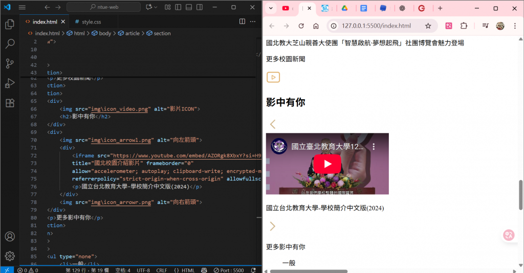Viewport: 524px width, 273px height.
Task: Open the Run and Debug view
Action: [x=10, y=83]
